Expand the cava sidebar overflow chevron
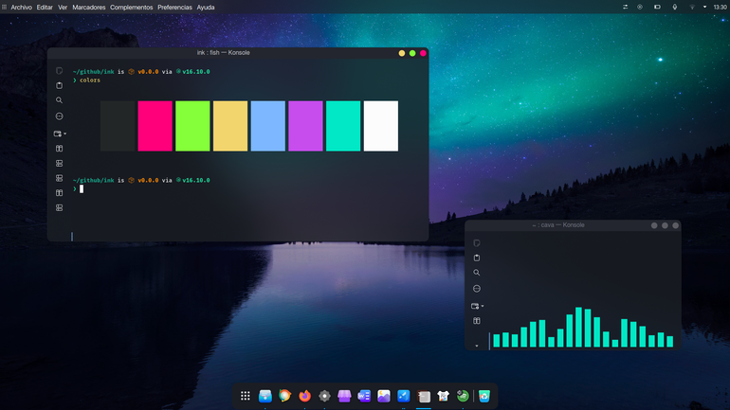The width and height of the screenshot is (730, 410). pos(476,346)
